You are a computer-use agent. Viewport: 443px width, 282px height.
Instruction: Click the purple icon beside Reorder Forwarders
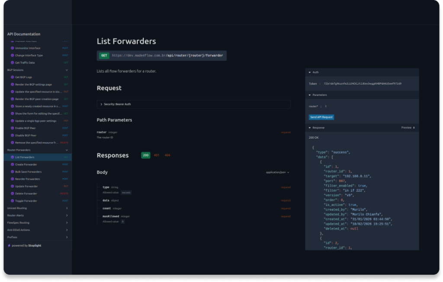(x=12, y=179)
